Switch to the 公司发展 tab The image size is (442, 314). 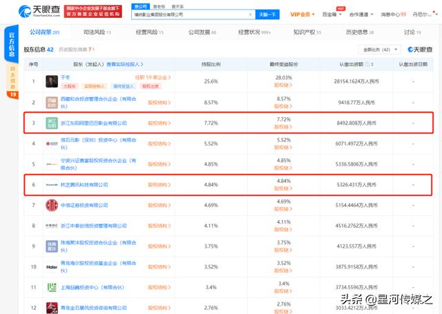202,32
